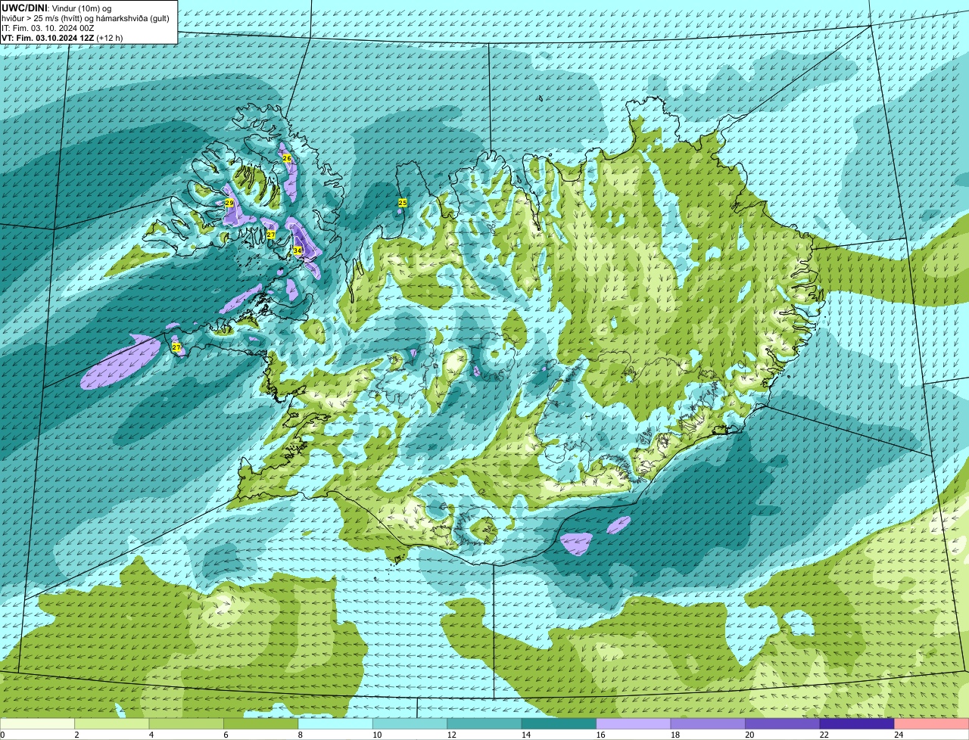Click the "18" legend scale number
969x740 pixels.
[675, 734]
